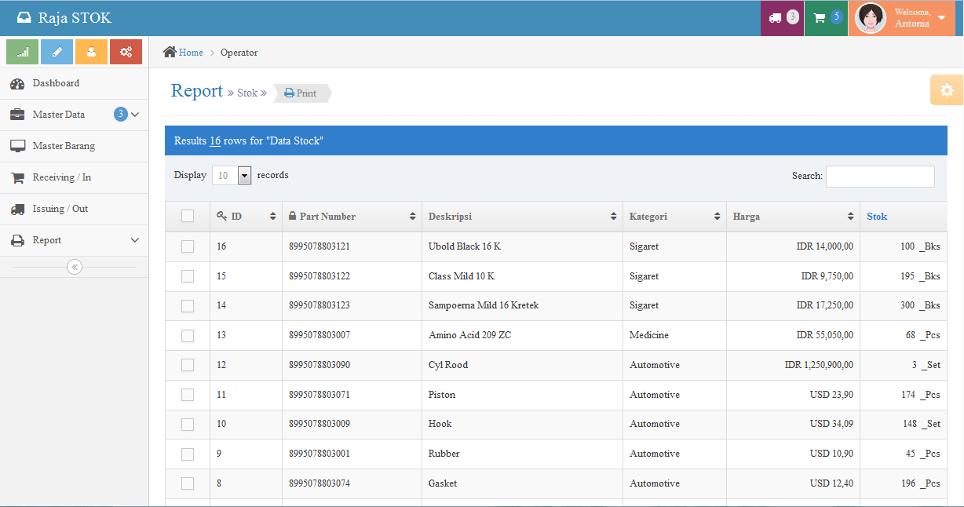The width and height of the screenshot is (964, 507).
Task: Check the row for Piston
Action: (188, 395)
